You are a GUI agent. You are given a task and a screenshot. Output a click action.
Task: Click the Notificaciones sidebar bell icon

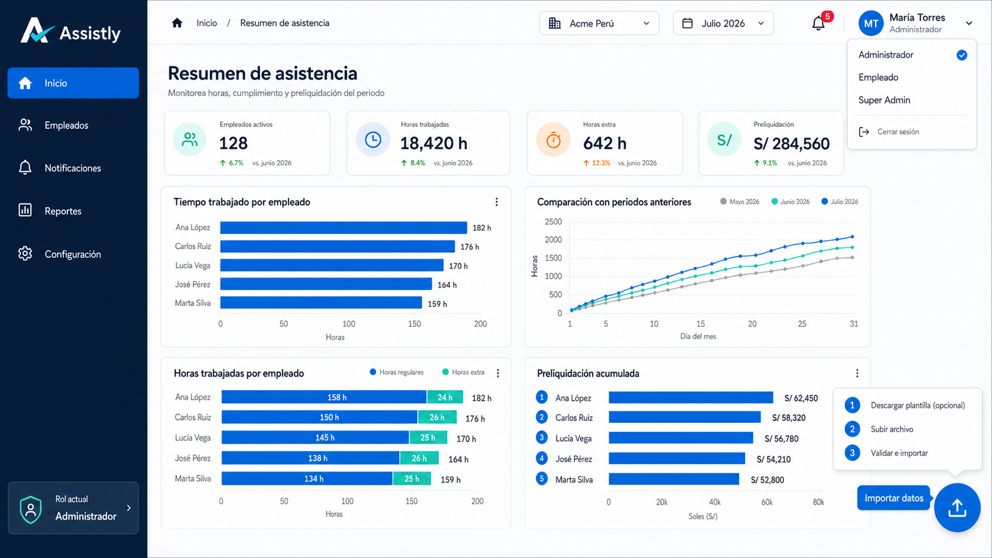point(25,168)
